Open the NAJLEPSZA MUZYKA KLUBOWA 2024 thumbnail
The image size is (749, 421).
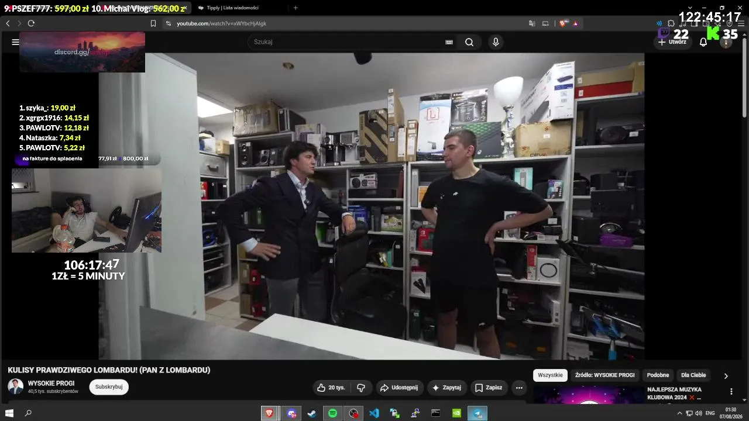click(589, 394)
